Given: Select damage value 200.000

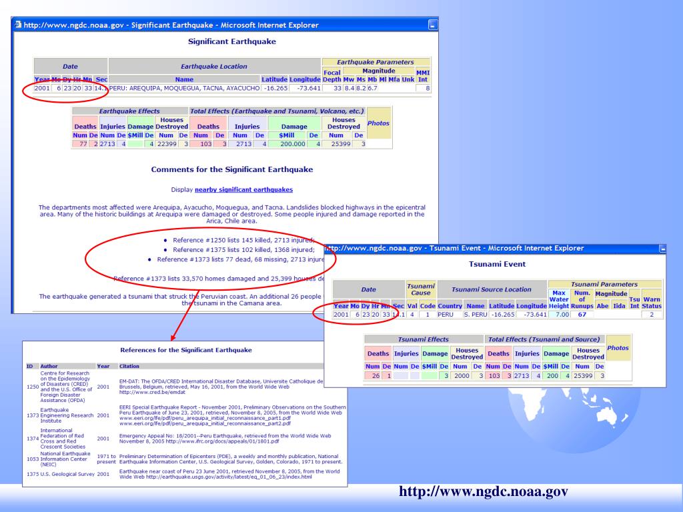Looking at the screenshot, I should [x=292, y=144].
